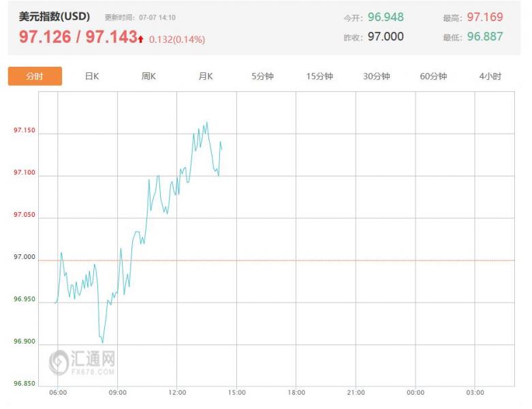Click the 美元指数(USD) title
This screenshot has width=532, height=409.
54,17
